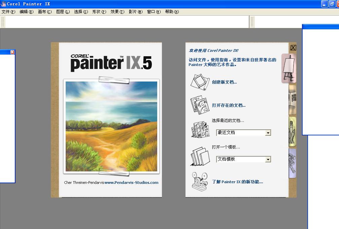Select the brushes tab on welcome book
Screen dimensions: 339x229
point(293,132)
